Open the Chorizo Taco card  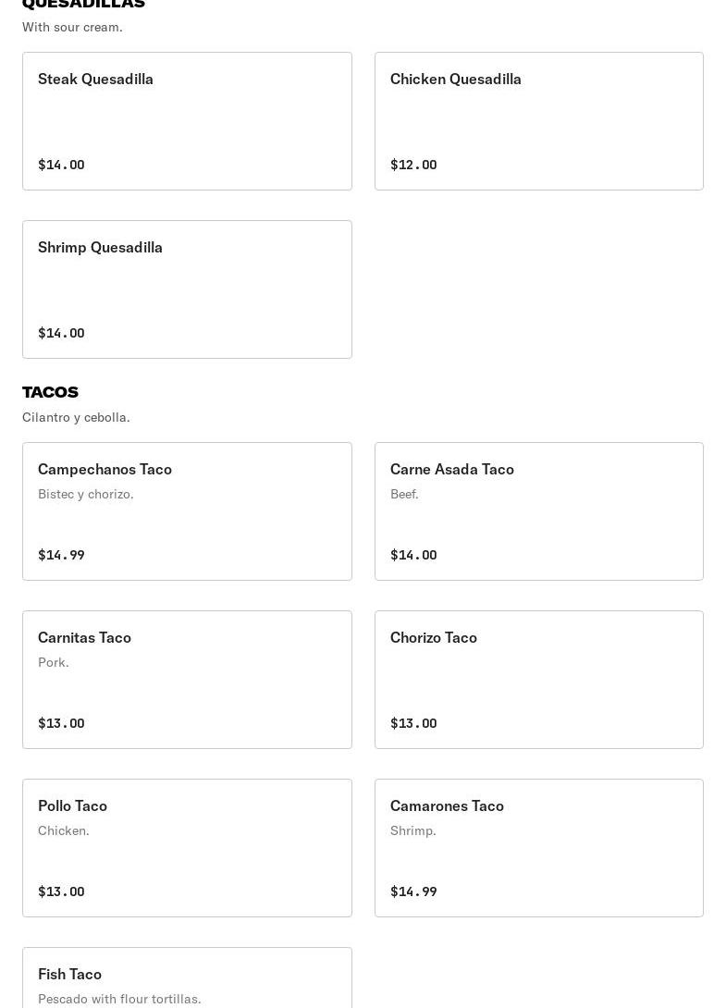point(538,680)
